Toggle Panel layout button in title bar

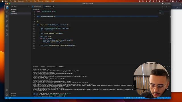(x=165, y=4)
